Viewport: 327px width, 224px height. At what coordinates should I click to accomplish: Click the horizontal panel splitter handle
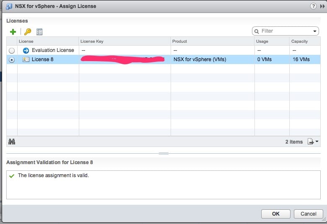(x=163, y=154)
